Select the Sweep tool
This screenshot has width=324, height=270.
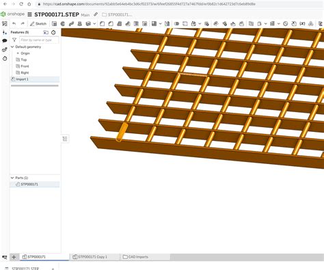pos(71,24)
